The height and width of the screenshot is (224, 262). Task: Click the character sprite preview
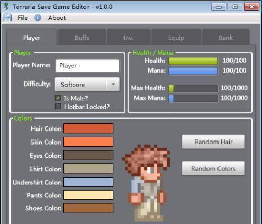coord(146,183)
